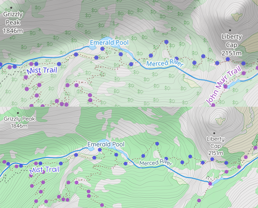Click purple waypoint at river crossing, upper map

click(x=225, y=86)
